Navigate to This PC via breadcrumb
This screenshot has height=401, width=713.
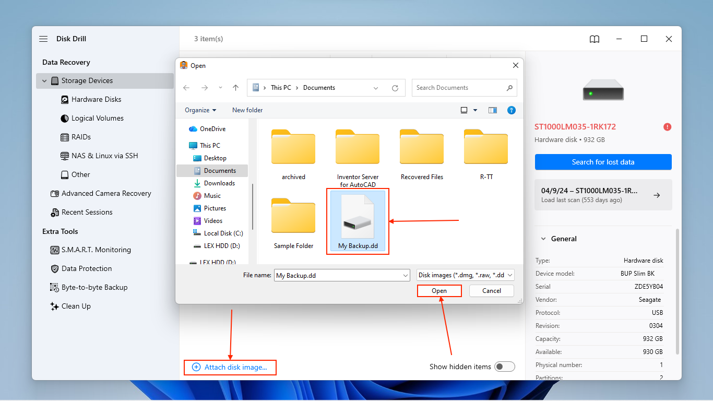tap(281, 87)
